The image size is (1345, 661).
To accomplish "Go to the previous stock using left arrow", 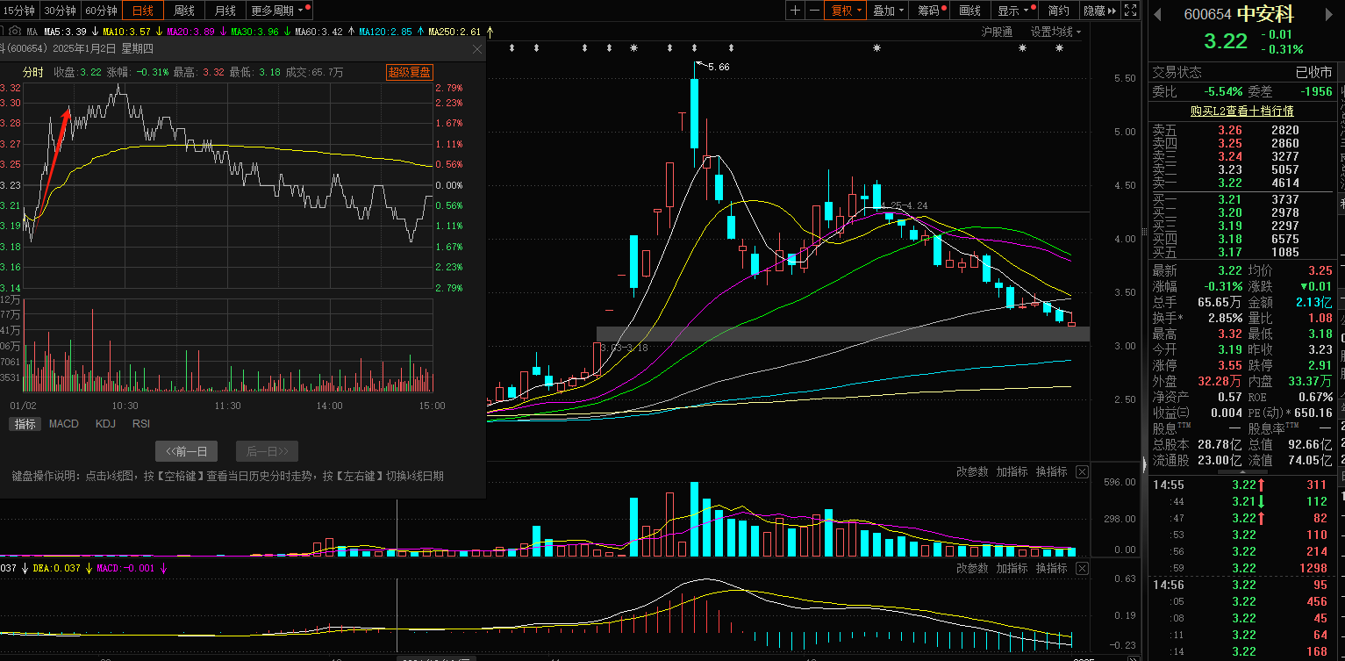I will 1157,14.
